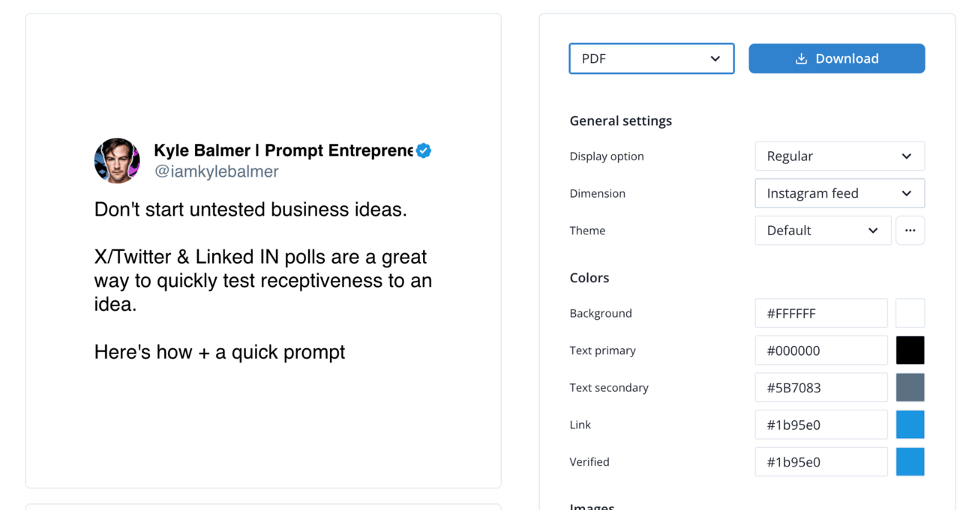Viewport: 969px width, 510px height.
Task: Focus the Text primary hex field
Action: tap(820, 350)
